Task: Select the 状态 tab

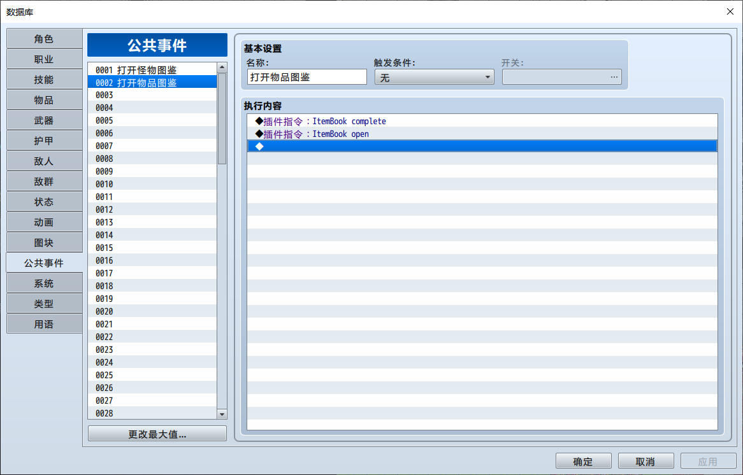Action: 44,202
